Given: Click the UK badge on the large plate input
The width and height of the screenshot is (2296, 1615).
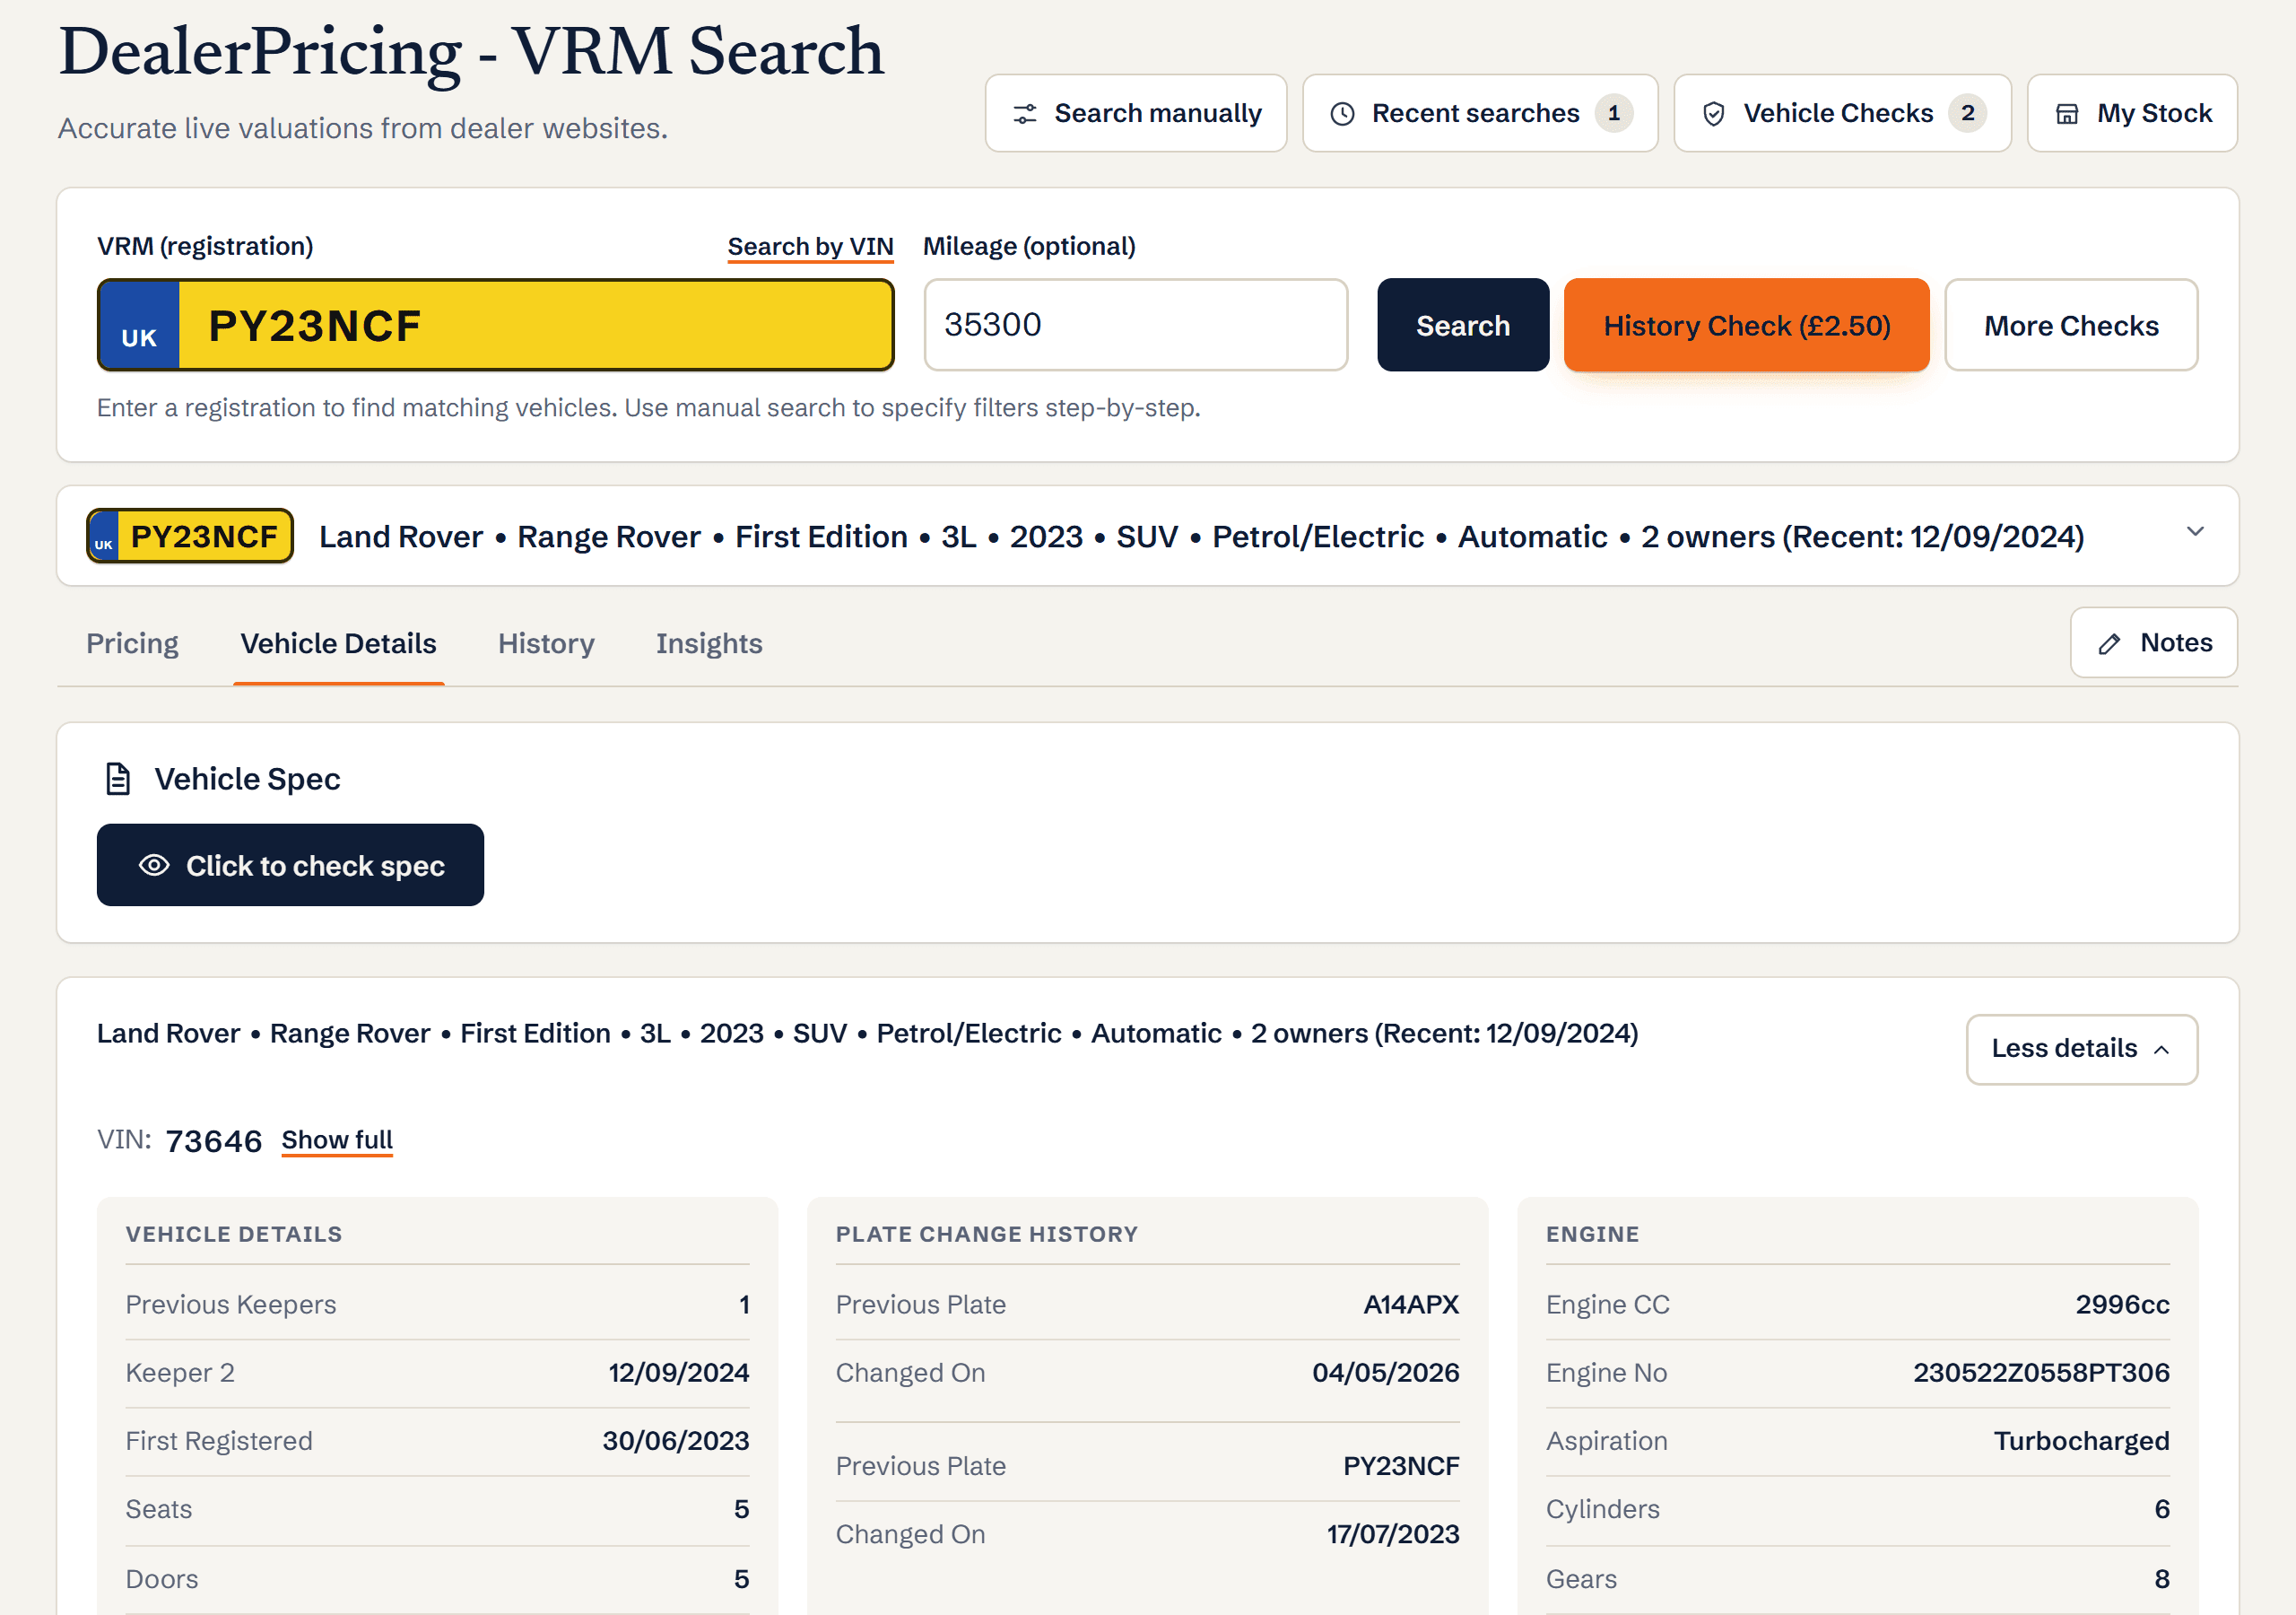Looking at the screenshot, I should click(x=139, y=325).
